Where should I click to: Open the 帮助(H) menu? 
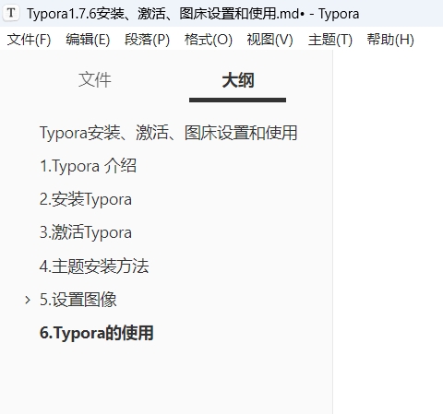(390, 40)
